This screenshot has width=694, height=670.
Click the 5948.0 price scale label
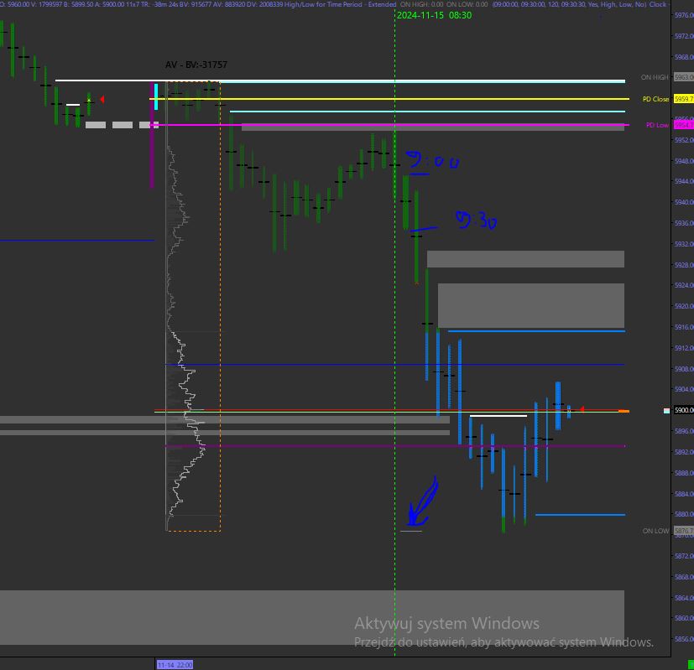coord(684,161)
